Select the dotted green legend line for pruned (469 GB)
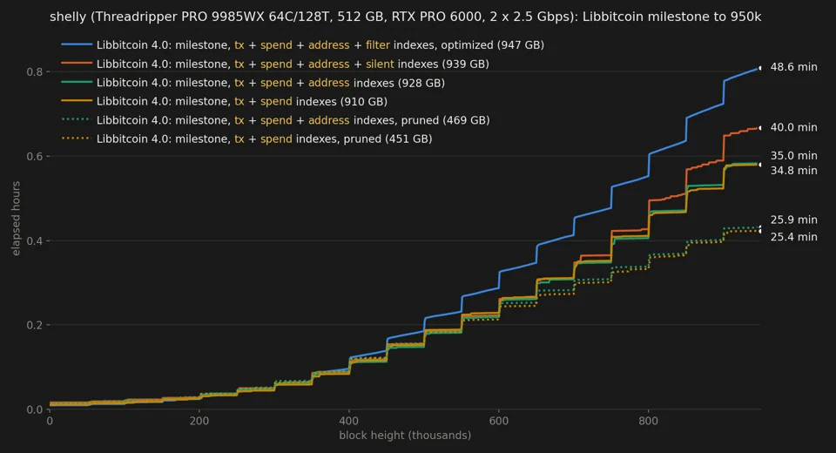 77,119
